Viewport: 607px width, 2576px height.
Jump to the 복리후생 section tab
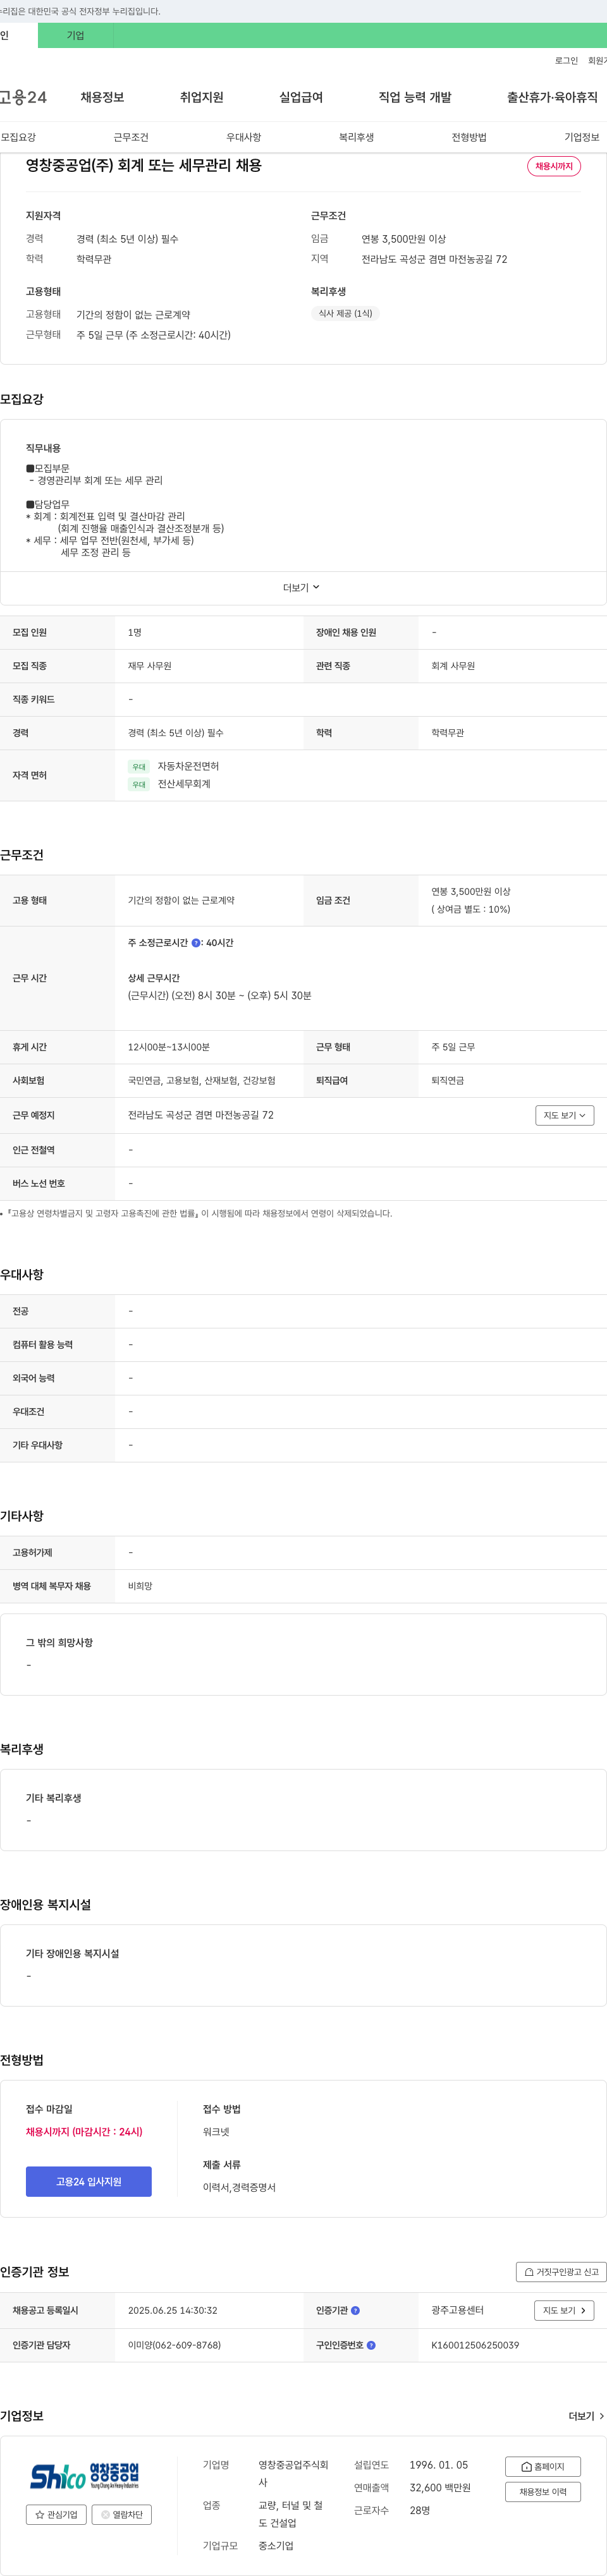coord(356,137)
